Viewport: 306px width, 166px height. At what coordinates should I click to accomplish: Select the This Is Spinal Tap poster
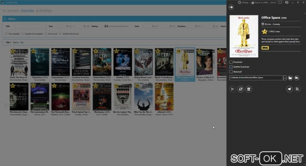81,97
